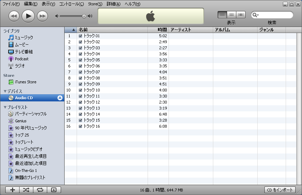This screenshot has width=302, height=195.
Task: Uncheck トラック 08 checkbox
Action: [81, 78]
